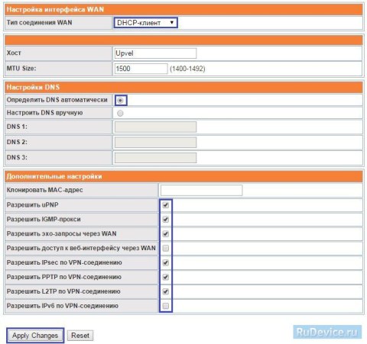The image size is (367, 344).
Task: Click the 'Настройка интерфейса WAN' section header
Action: 55,10
